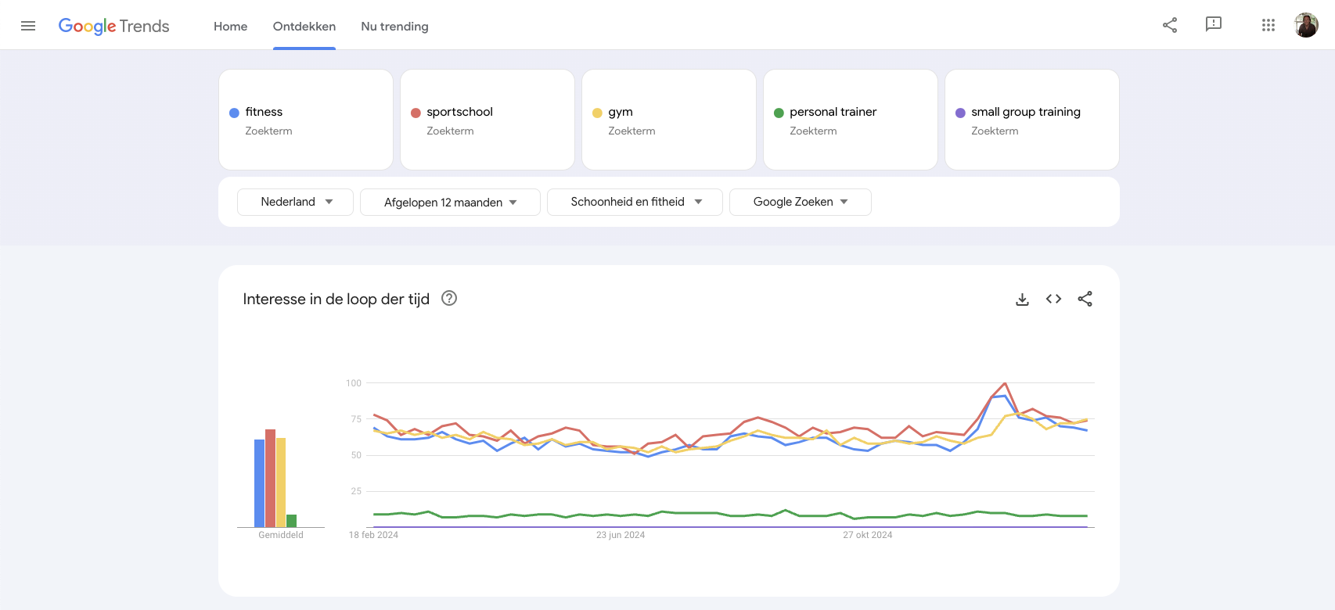Open the Afgelopen 12 maanden dropdown

coord(450,202)
